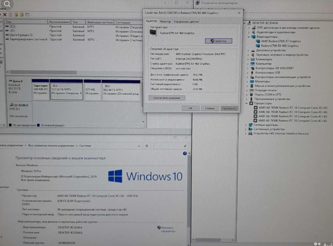Select the (C:) volume row in list
This screenshot has height=246, width=333.
[74, 27]
